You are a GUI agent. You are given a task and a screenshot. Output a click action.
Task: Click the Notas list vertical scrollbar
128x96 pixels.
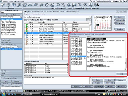pyautogui.click(x=126, y=54)
